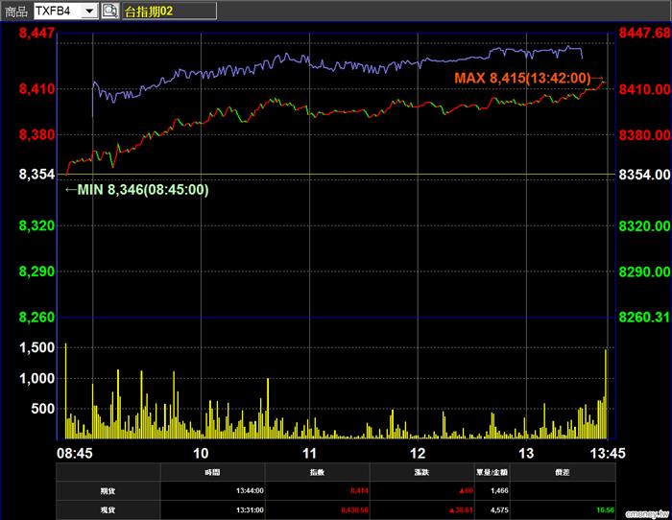The height and width of the screenshot is (520, 672).
Task: Click the 13 o'clock time axis label
Action: [526, 453]
